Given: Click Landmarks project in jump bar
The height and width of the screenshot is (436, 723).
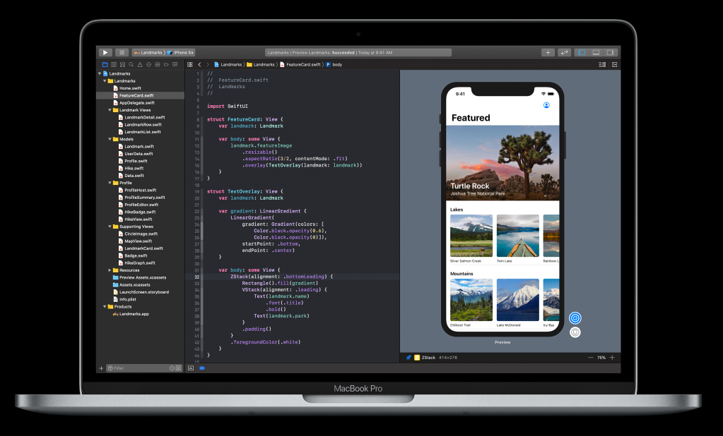Looking at the screenshot, I should coord(228,64).
